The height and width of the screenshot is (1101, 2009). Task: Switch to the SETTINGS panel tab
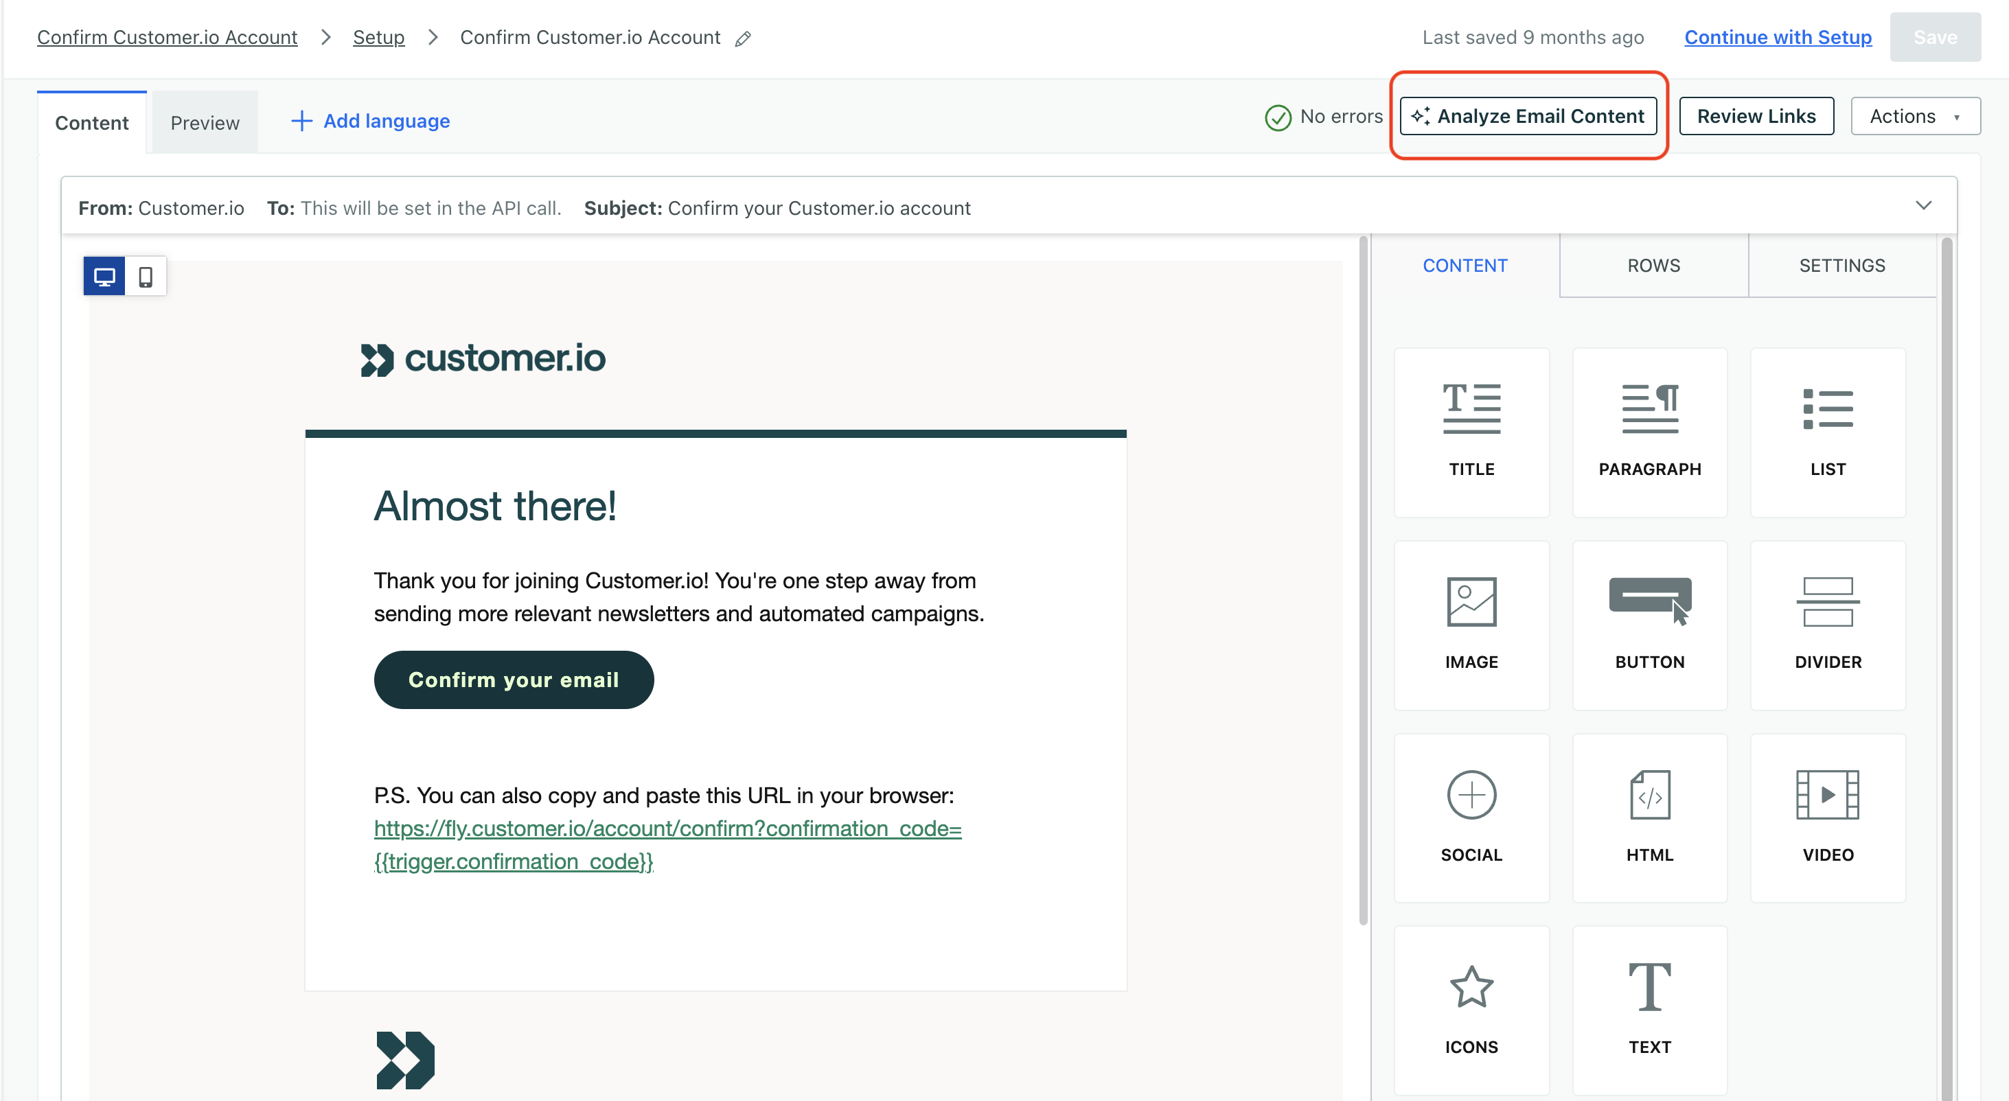tap(1842, 265)
